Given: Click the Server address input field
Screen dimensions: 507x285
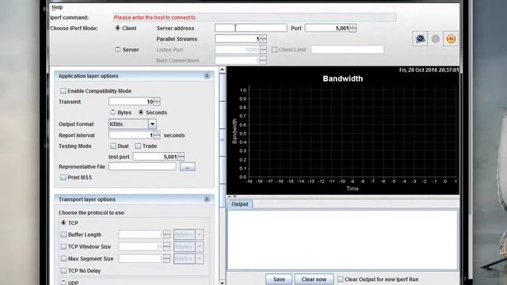Looking at the screenshot, I should tap(251, 28).
